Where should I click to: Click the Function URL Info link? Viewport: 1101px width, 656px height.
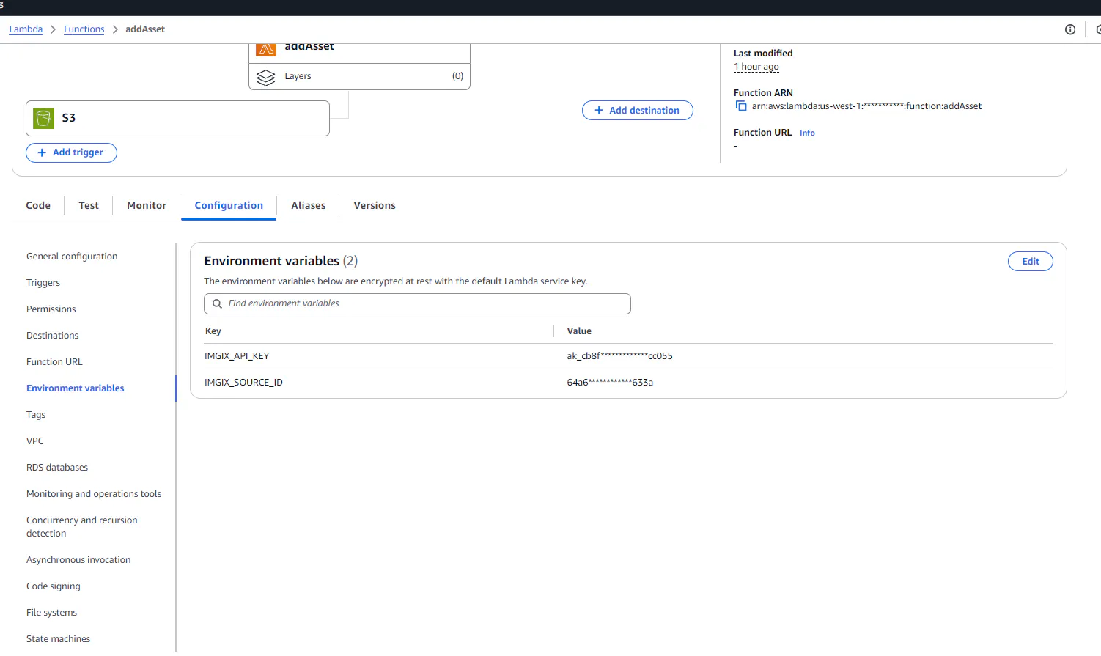tap(807, 133)
